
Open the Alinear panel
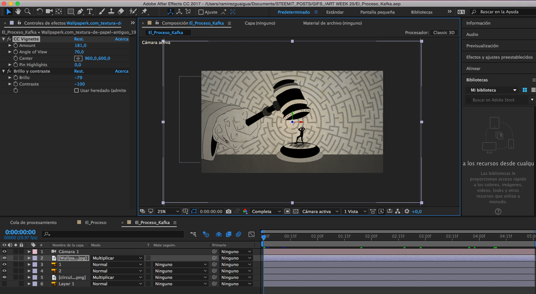473,68
